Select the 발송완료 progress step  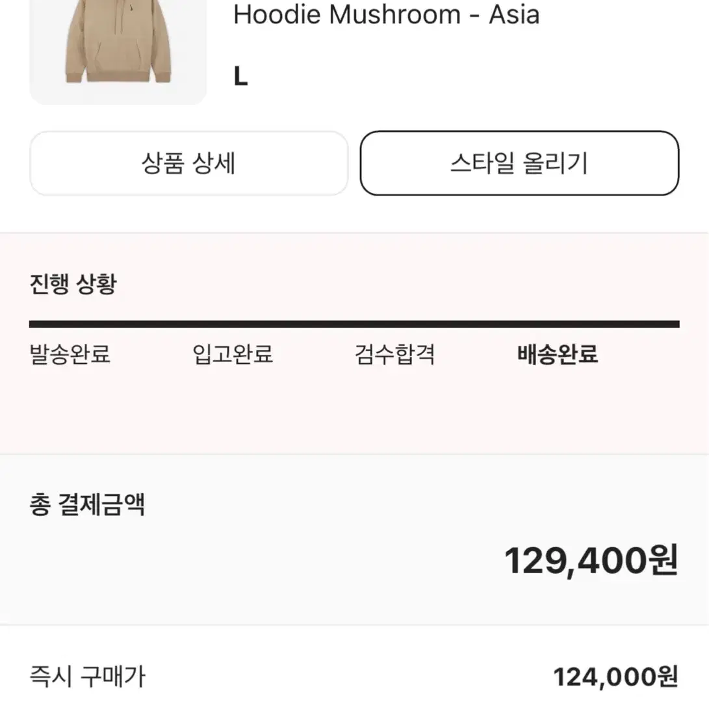coord(70,354)
